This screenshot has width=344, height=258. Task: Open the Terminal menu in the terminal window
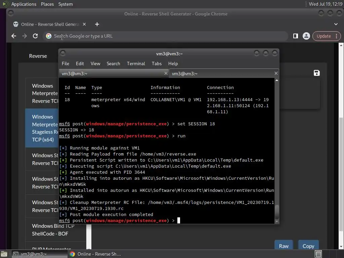click(x=136, y=63)
